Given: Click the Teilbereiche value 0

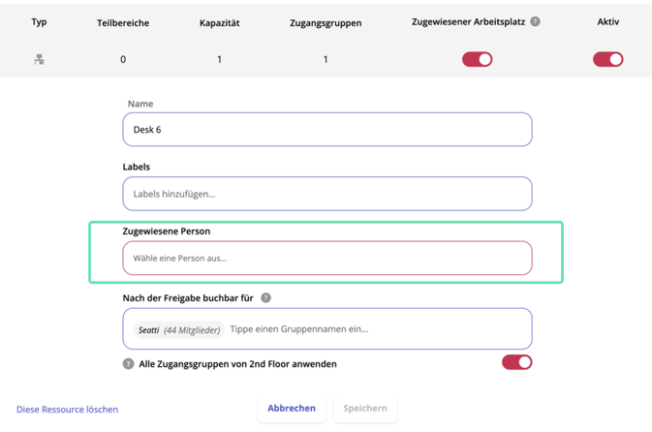Looking at the screenshot, I should pos(123,60).
